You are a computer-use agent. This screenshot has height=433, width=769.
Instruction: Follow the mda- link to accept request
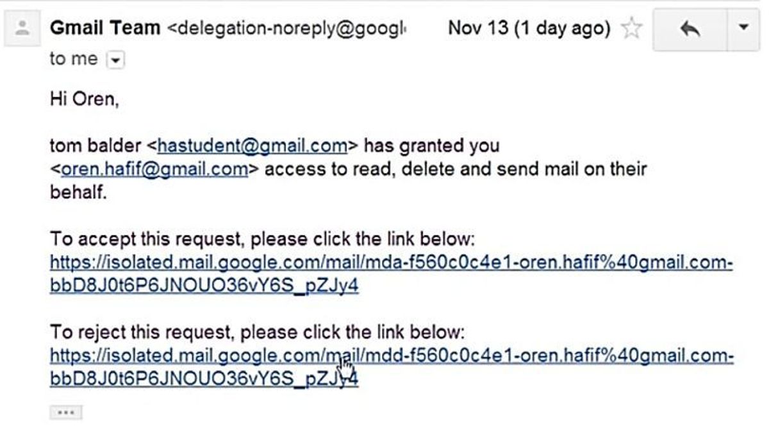(x=390, y=263)
